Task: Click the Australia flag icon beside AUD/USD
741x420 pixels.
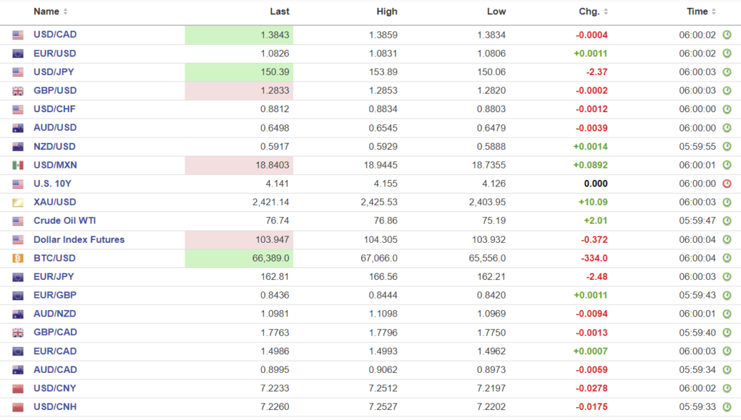Action: 18,128
